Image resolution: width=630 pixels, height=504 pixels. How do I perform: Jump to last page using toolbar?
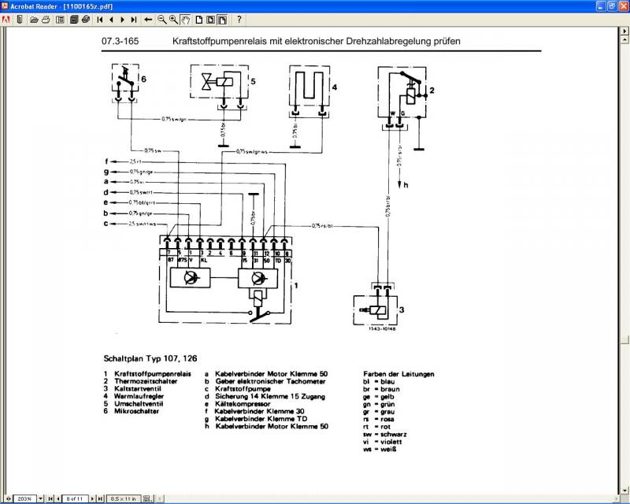133,19
